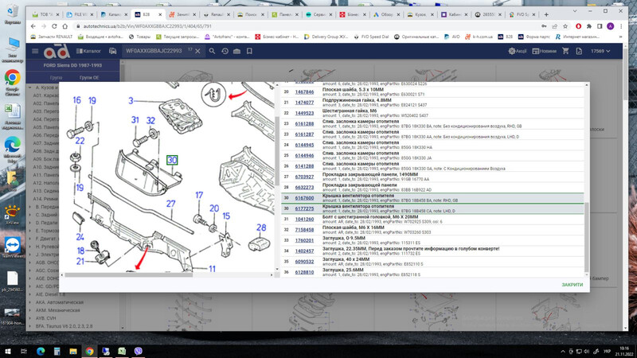Expand the AIE. Diesel tree node

[x=30, y=294]
